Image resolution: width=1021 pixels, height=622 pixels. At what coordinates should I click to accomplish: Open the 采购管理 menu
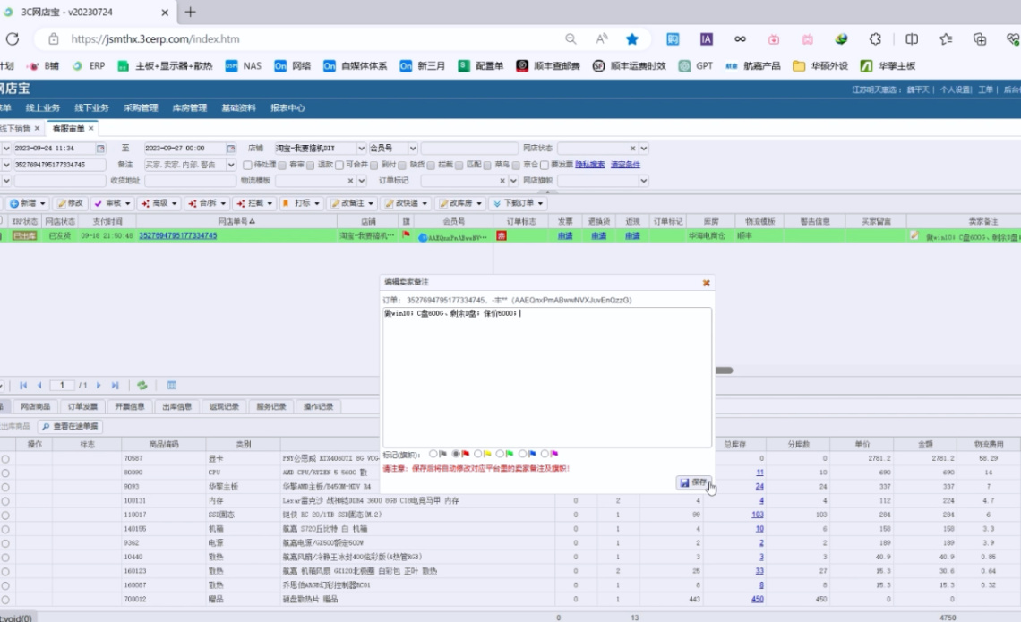[141, 108]
